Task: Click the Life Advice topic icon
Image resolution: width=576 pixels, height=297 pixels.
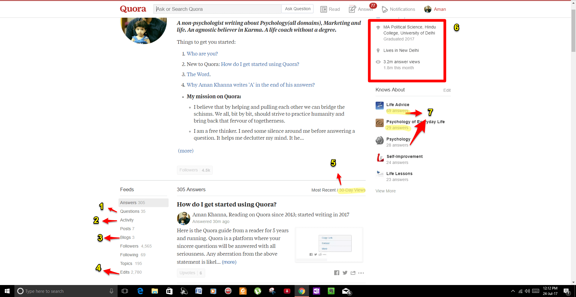Action: (x=379, y=106)
